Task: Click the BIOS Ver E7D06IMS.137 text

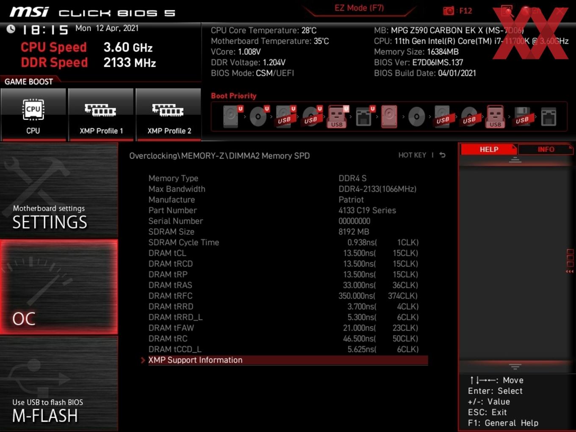Action: [x=418, y=62]
